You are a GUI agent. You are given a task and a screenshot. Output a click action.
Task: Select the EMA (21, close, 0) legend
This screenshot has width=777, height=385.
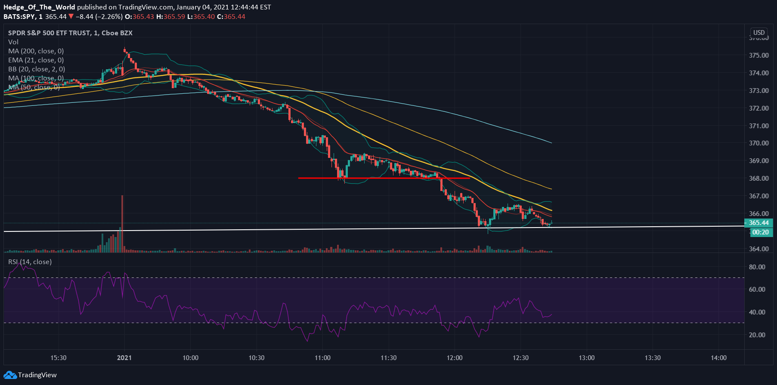pyautogui.click(x=36, y=60)
